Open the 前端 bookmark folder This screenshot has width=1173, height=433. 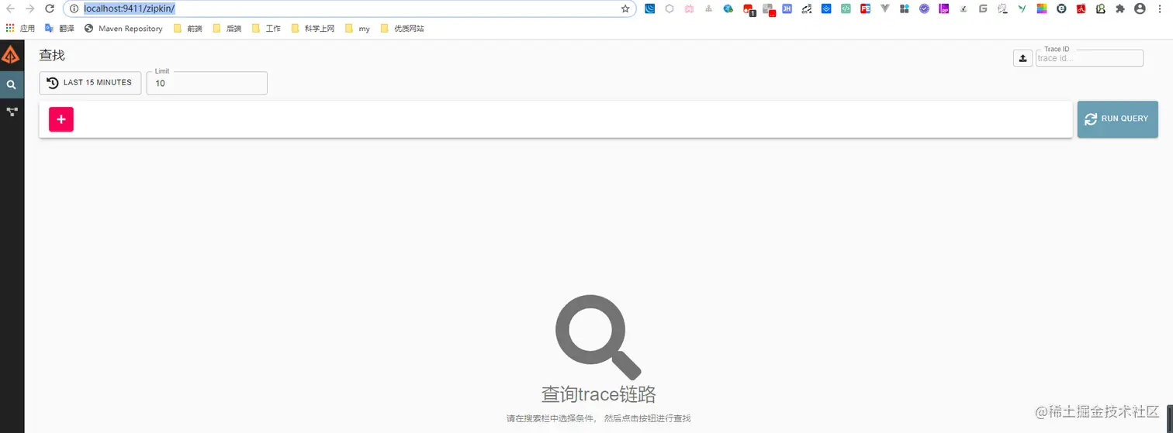187,29
